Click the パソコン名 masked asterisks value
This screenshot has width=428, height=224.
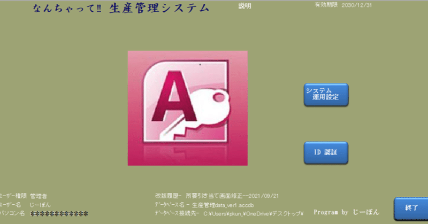59,214
